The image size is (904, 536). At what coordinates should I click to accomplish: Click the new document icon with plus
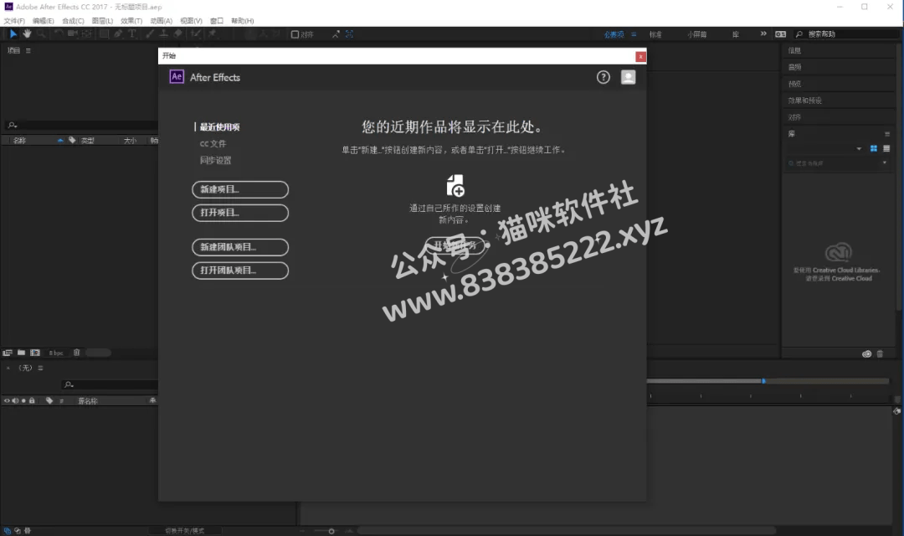coord(455,186)
